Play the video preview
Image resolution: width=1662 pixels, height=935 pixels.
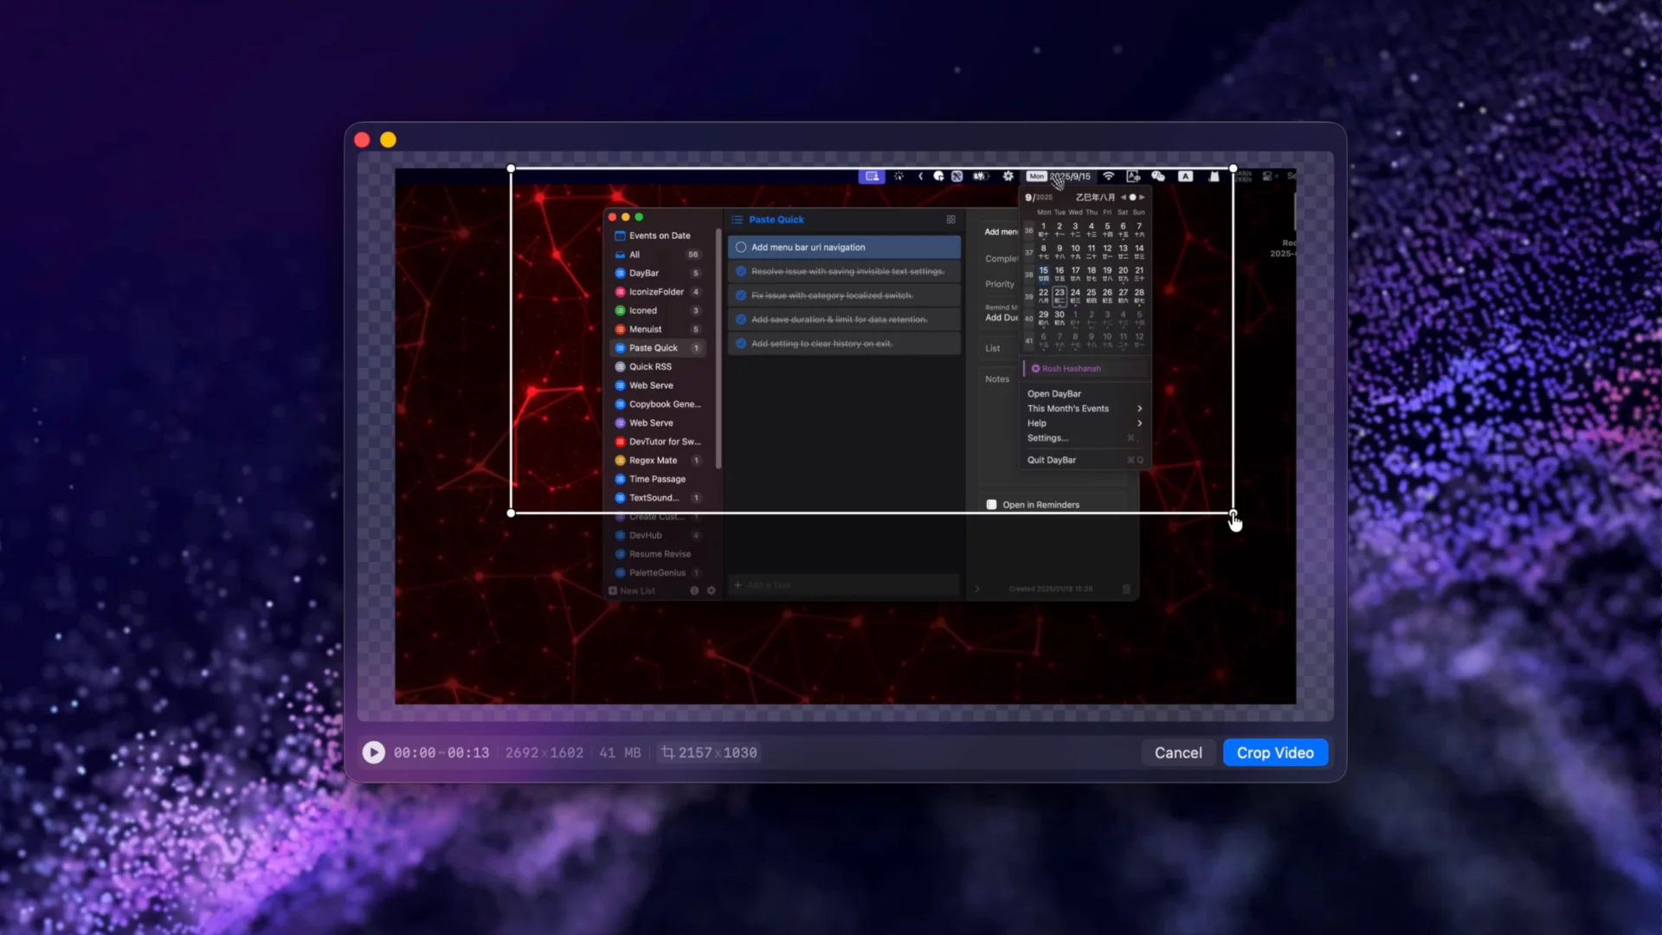coord(373,752)
